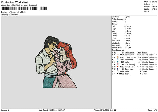
Task: Click the Trims value '15'
Action: pyautogui.click(x=125, y=24)
